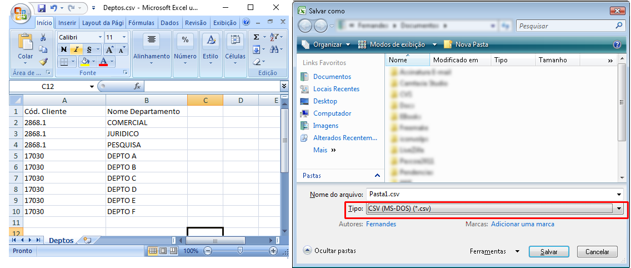The width and height of the screenshot is (631, 268).
Task: Click the Cancelar button
Action: (x=597, y=251)
